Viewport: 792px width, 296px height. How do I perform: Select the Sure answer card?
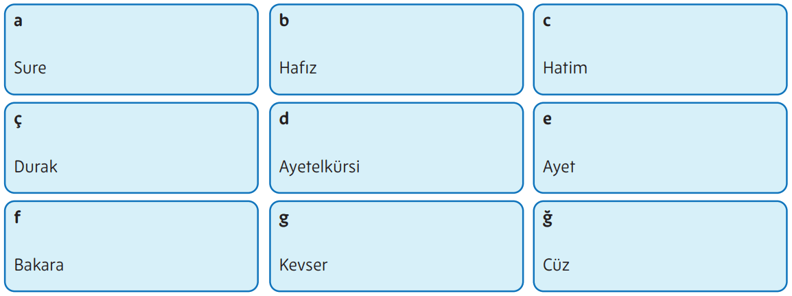point(131,49)
